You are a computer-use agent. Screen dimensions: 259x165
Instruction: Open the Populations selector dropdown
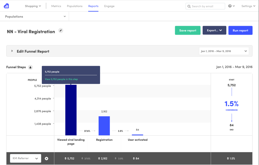[x=35, y=16]
